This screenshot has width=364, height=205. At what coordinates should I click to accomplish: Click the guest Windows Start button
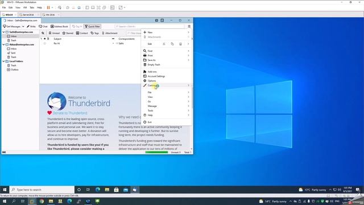(x=5, y=190)
